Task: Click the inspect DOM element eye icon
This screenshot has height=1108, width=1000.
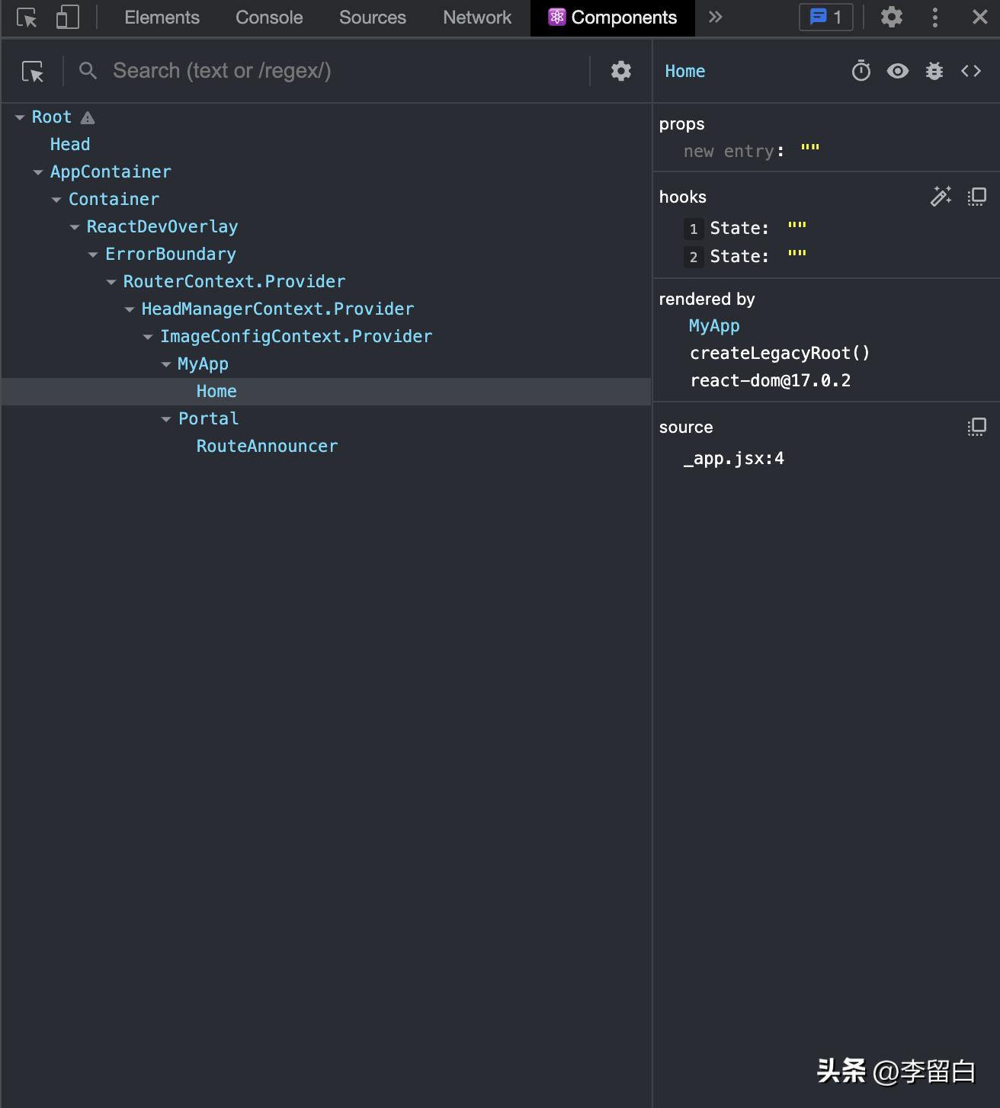Action: [898, 71]
